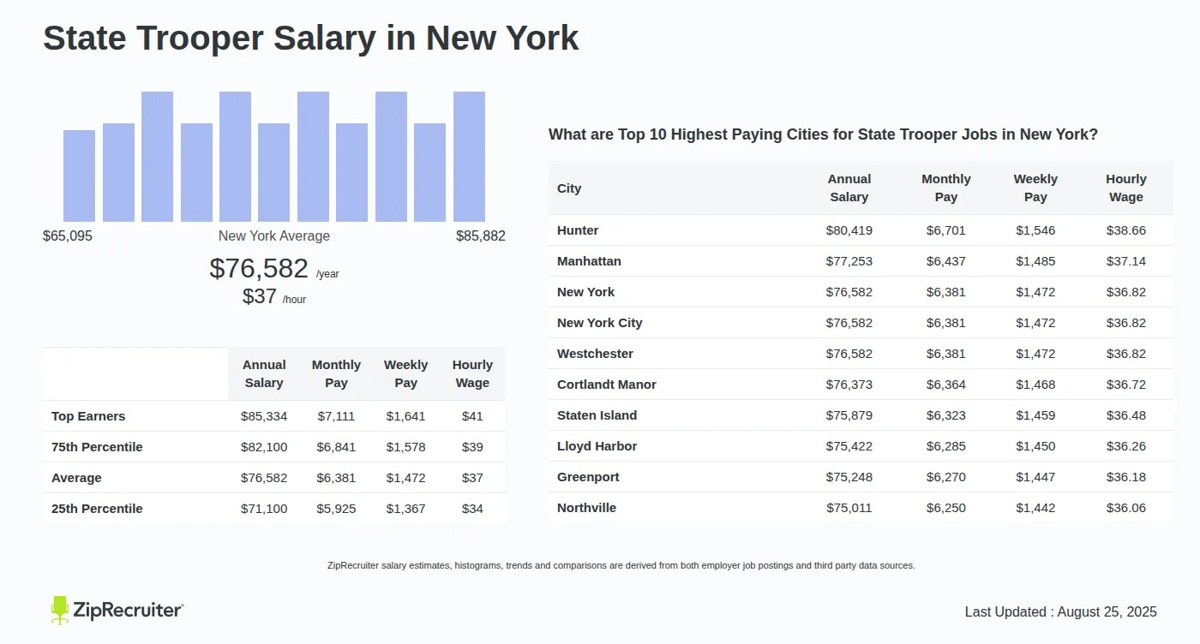Click the Northville city name

point(586,508)
